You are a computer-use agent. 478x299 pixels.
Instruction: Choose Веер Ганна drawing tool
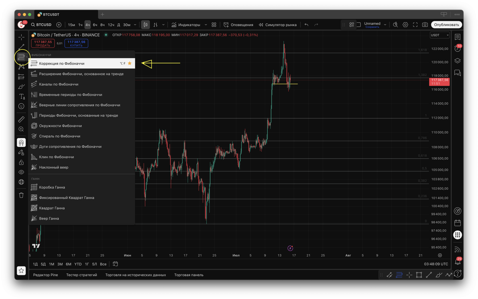point(82,218)
